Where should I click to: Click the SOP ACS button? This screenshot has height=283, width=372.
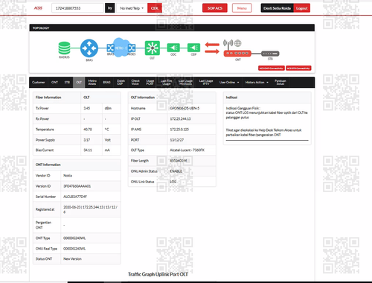click(215, 8)
